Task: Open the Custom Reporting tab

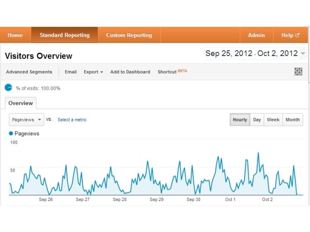Action: click(129, 35)
